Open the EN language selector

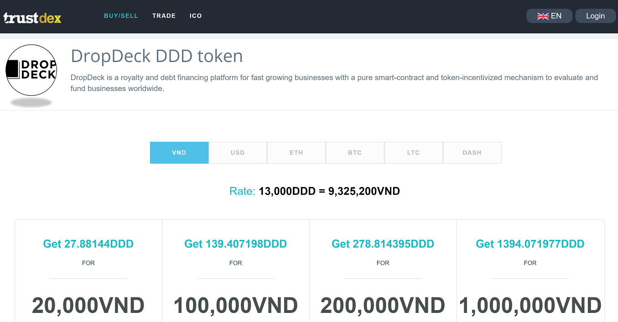[x=550, y=16]
